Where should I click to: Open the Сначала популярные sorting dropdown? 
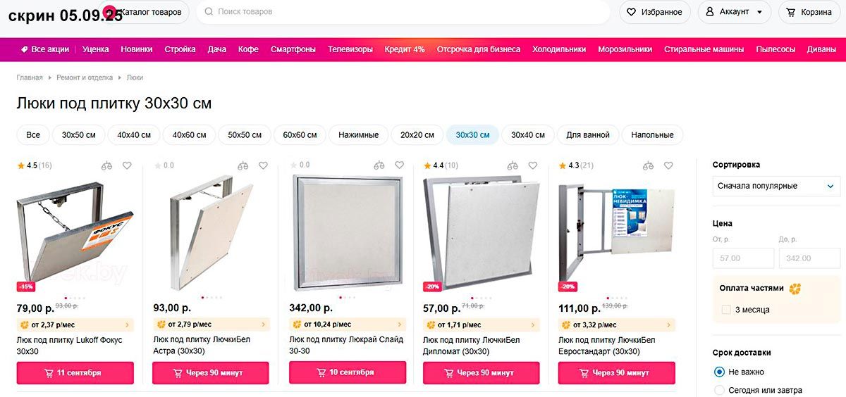pyautogui.click(x=775, y=186)
